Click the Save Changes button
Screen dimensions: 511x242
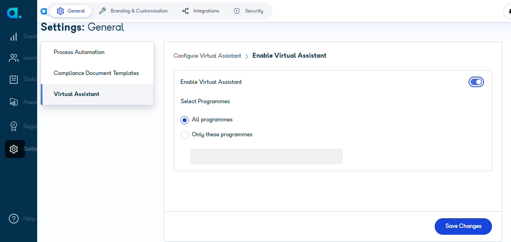(x=463, y=226)
